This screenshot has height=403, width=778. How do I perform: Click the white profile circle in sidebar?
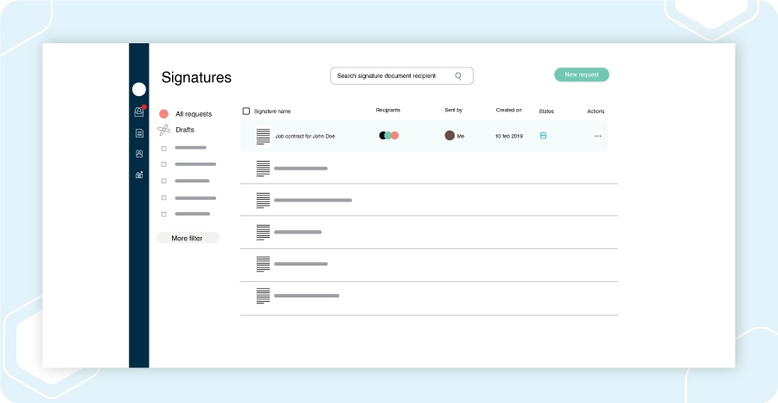(x=139, y=89)
